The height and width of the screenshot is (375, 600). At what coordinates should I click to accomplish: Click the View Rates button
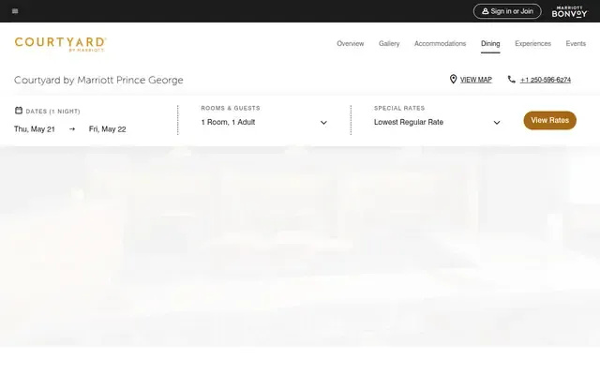550,121
